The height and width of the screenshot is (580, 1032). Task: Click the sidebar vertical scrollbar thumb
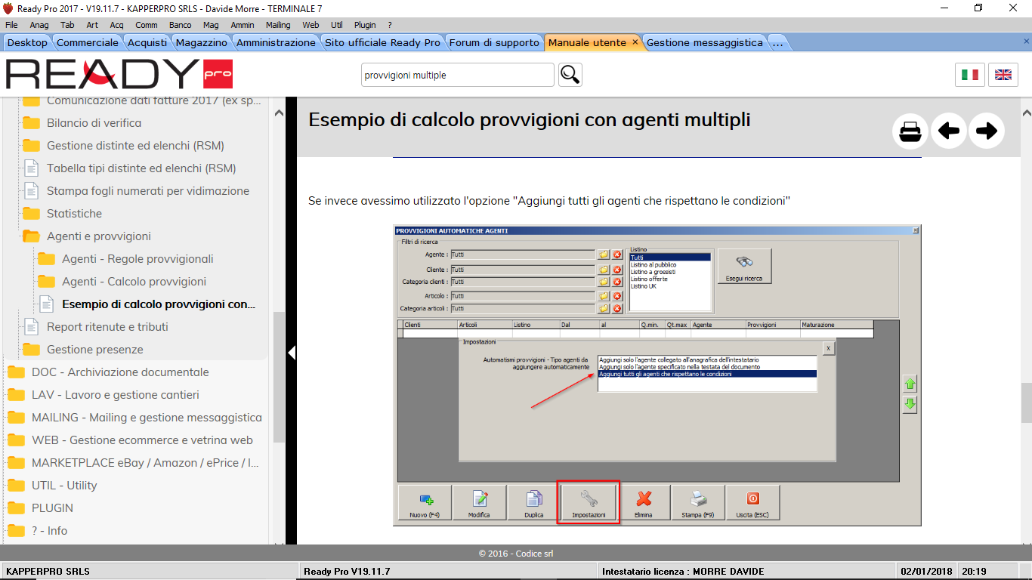tap(279, 376)
